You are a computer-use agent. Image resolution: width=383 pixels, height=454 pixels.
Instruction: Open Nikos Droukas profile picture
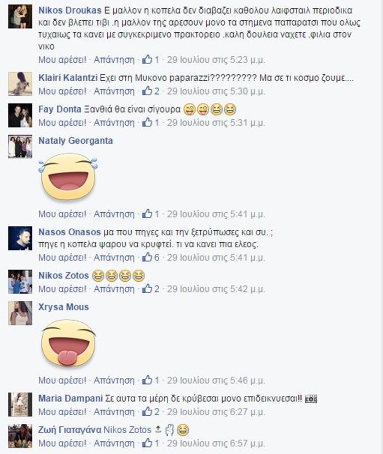coord(20,16)
